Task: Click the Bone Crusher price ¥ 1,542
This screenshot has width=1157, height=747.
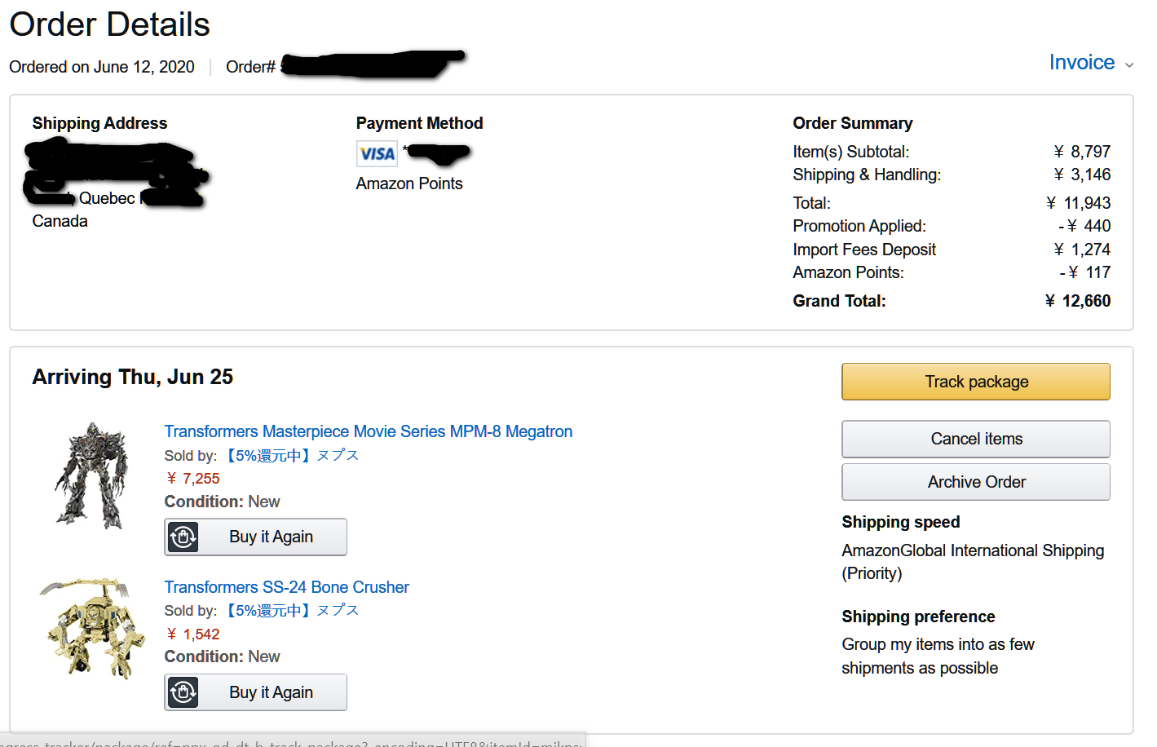Action: (193, 634)
